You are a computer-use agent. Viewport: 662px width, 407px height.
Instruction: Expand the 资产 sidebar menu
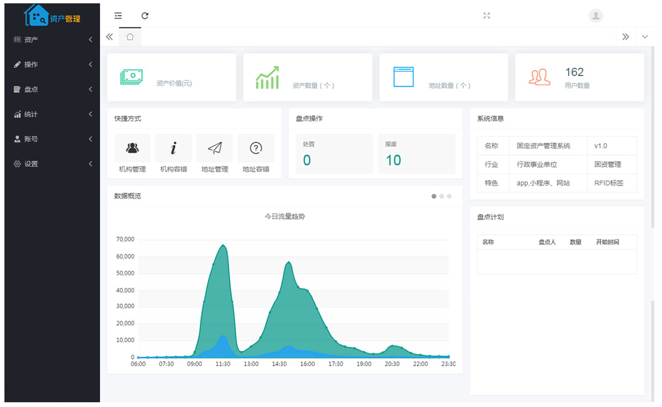[x=52, y=40]
